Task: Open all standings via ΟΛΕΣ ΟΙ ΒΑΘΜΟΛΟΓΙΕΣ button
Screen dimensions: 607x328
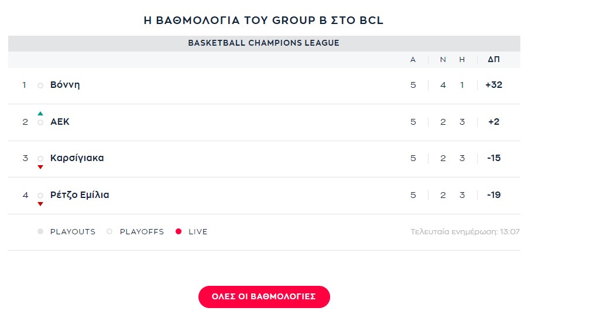Action: (x=264, y=297)
